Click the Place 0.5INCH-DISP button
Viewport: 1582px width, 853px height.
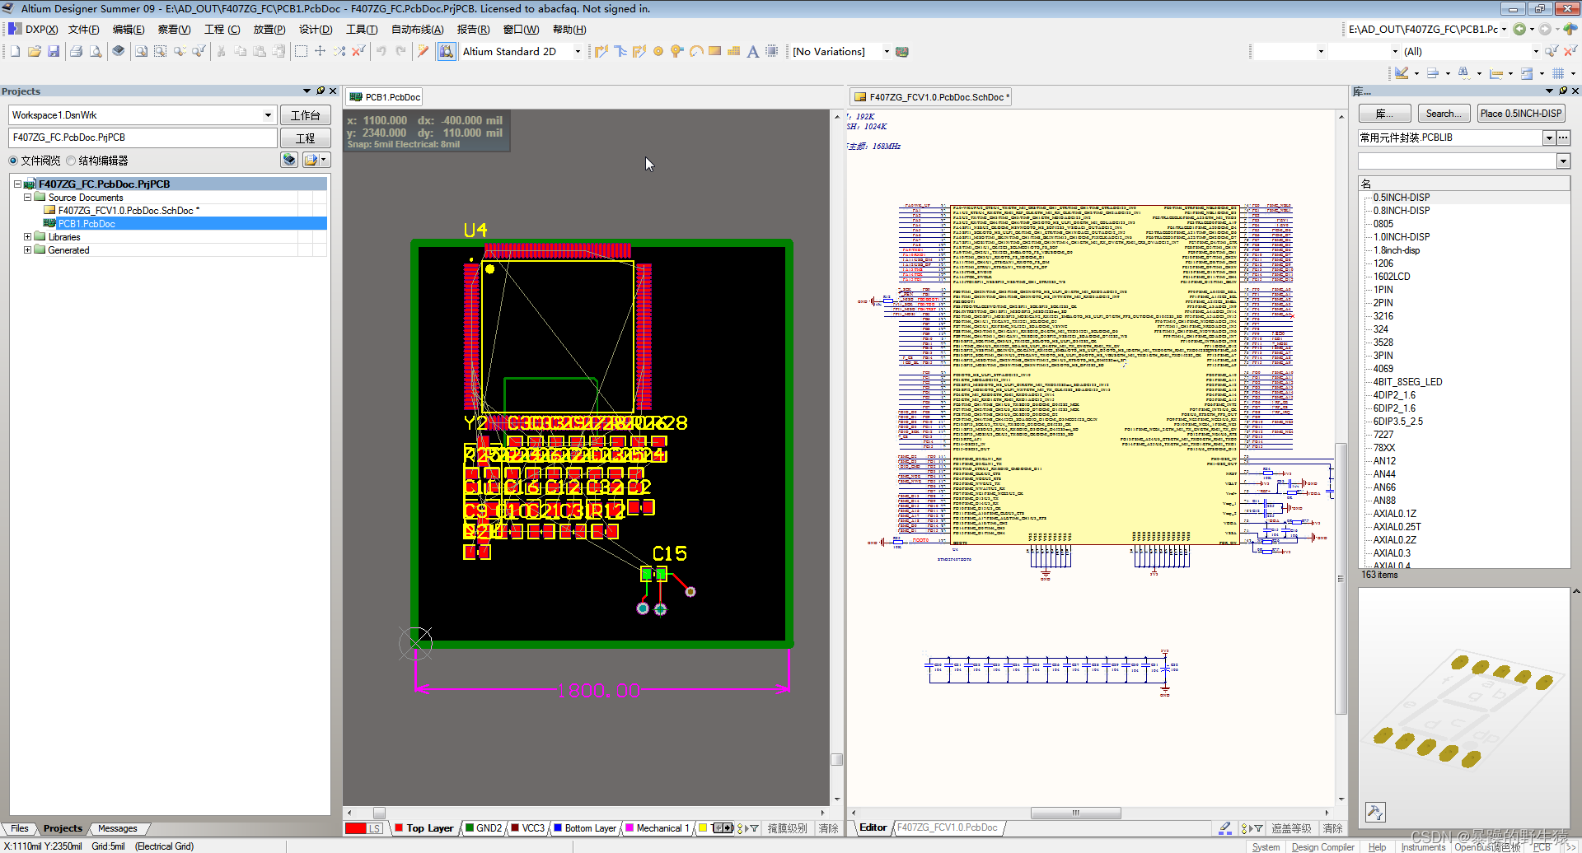(1520, 114)
